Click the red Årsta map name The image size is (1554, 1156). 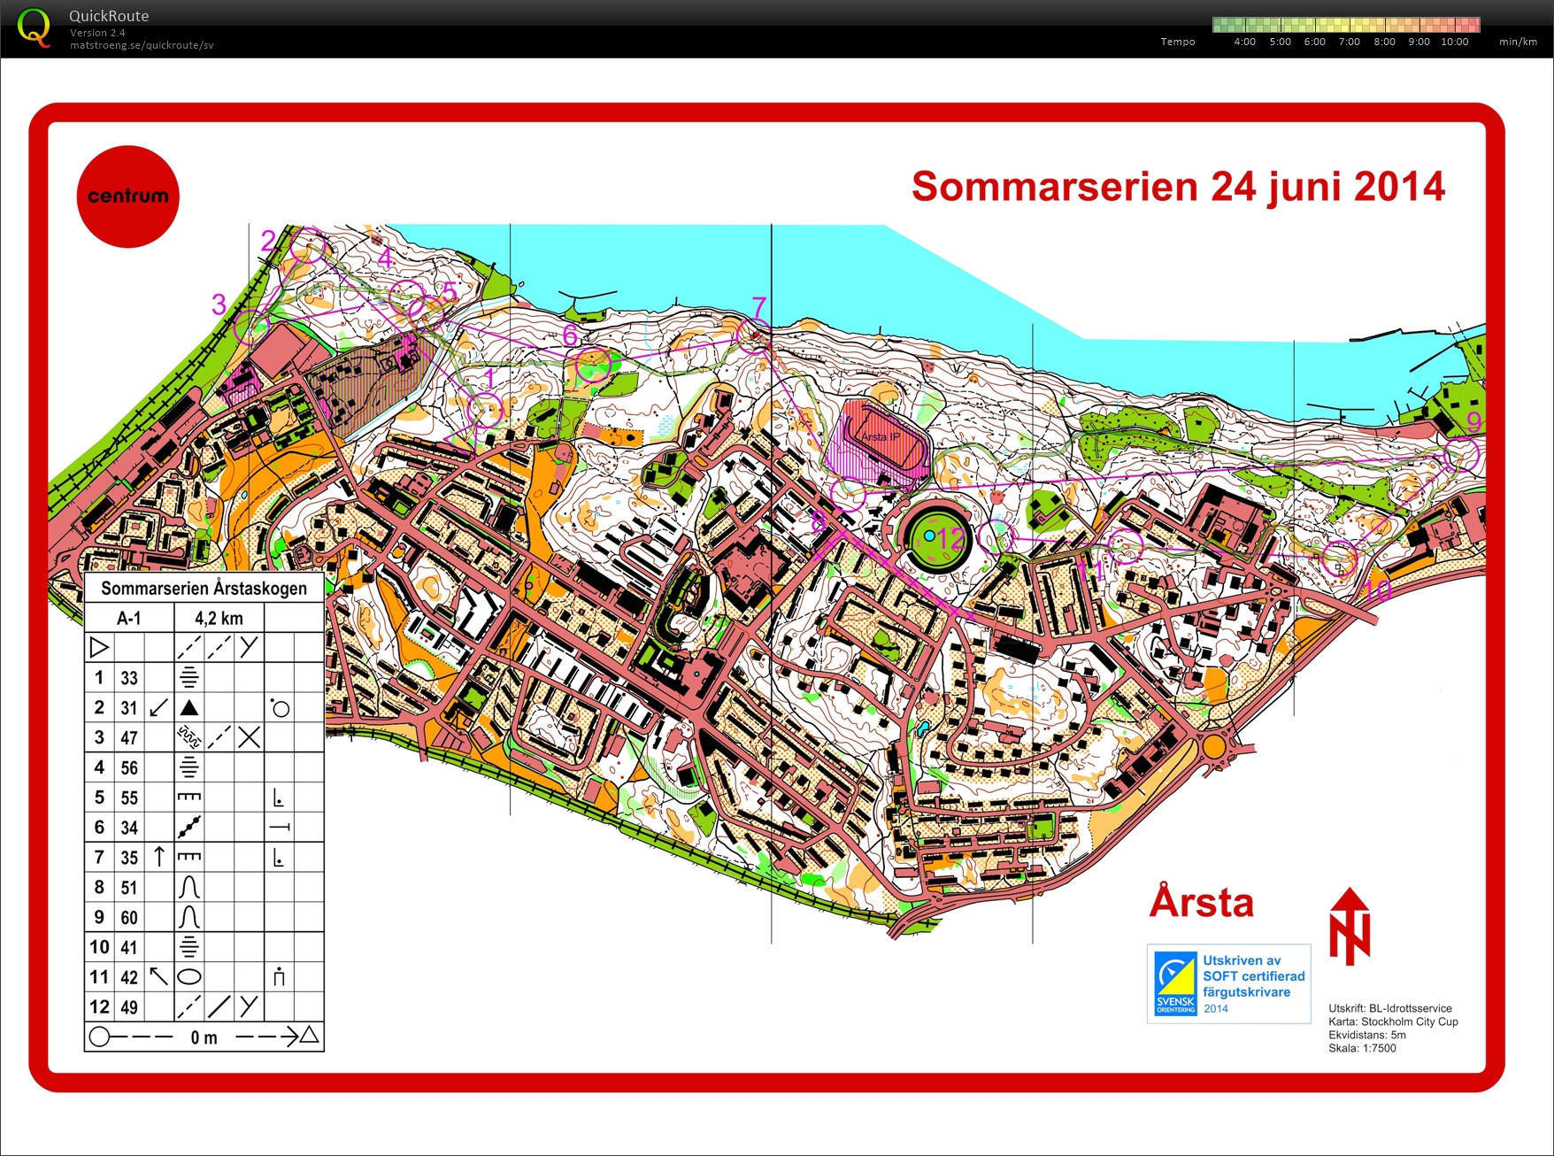(x=1202, y=899)
